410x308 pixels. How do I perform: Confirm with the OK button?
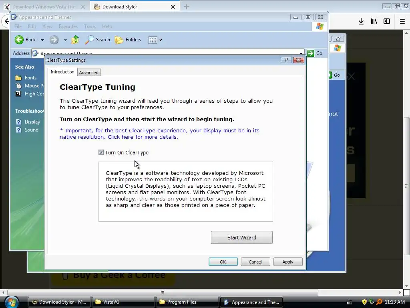coord(223,261)
